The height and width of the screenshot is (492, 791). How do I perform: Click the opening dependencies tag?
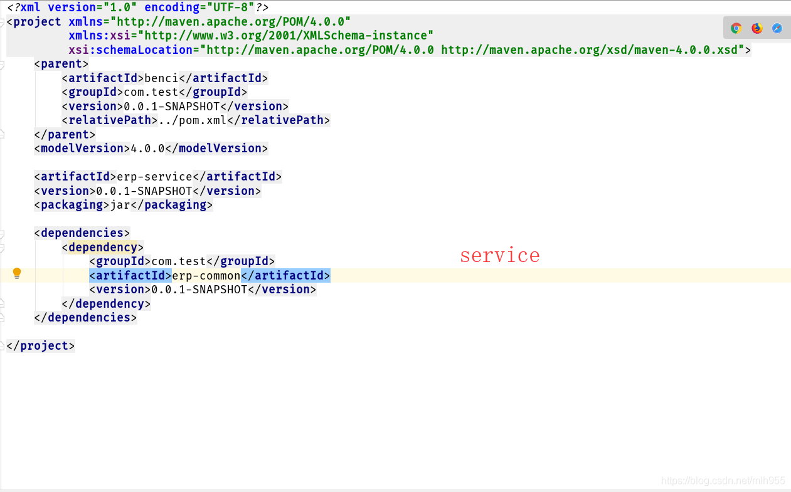point(82,233)
